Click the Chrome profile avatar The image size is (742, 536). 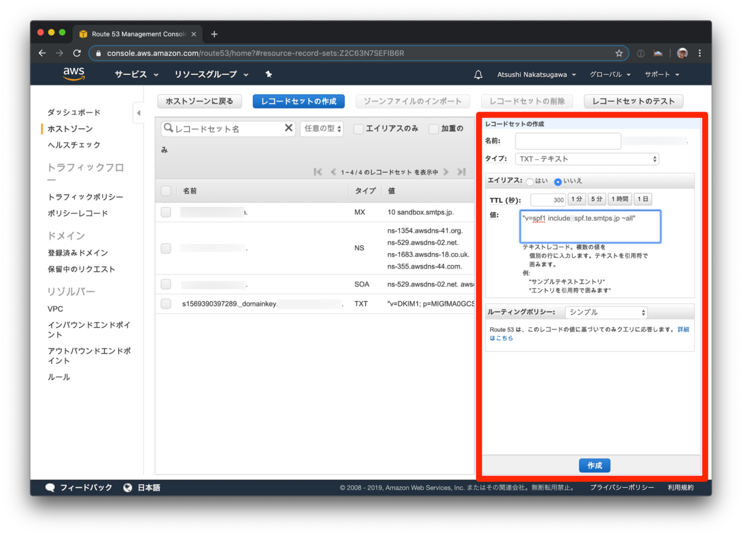pyautogui.click(x=682, y=53)
